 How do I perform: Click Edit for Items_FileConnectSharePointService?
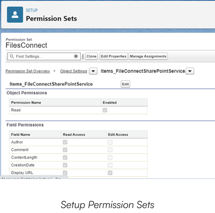(125, 84)
